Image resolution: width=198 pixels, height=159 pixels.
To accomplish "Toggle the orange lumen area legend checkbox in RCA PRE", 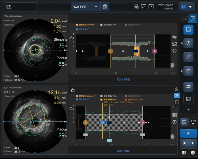I will [77, 25].
